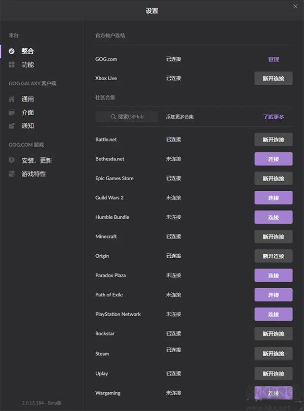The height and width of the screenshot is (411, 304).
Task: Disconnect the Battle.net account
Action: [273, 140]
